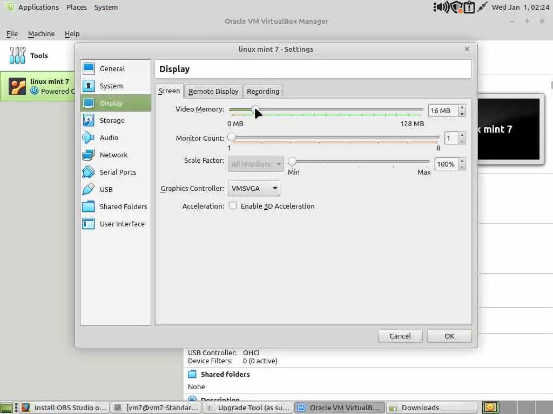
Task: Open the Shared Folders folder icon
Action: (x=89, y=206)
